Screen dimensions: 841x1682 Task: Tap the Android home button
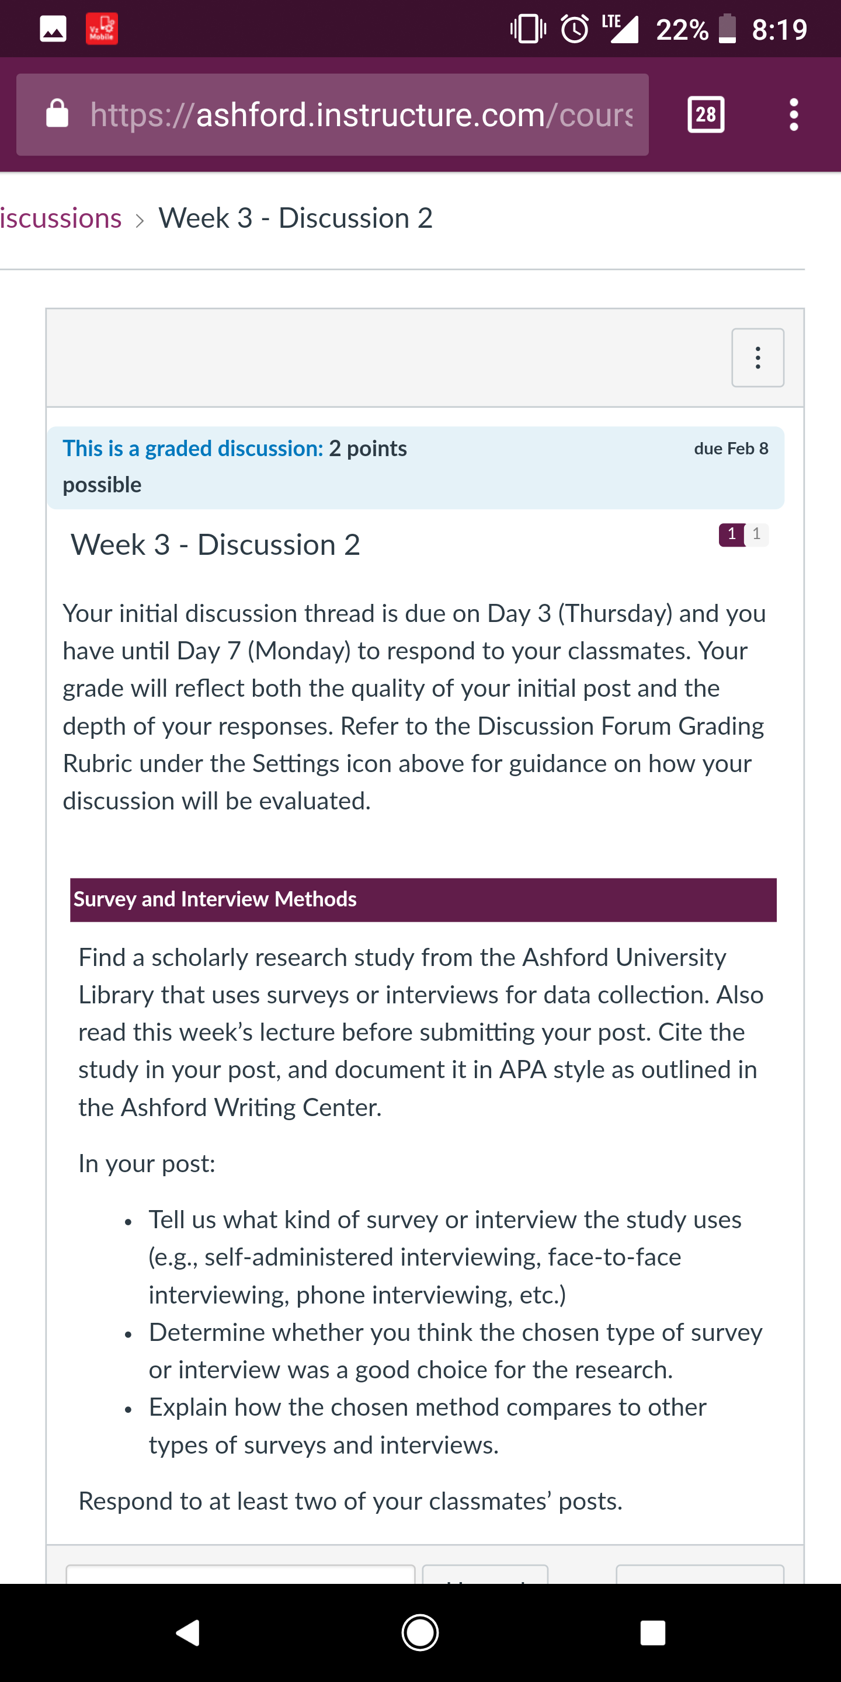(420, 1632)
